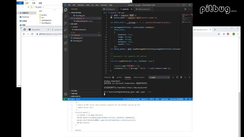
Task: Switch to the tsconfig.json editor tab
Action: [110, 9]
